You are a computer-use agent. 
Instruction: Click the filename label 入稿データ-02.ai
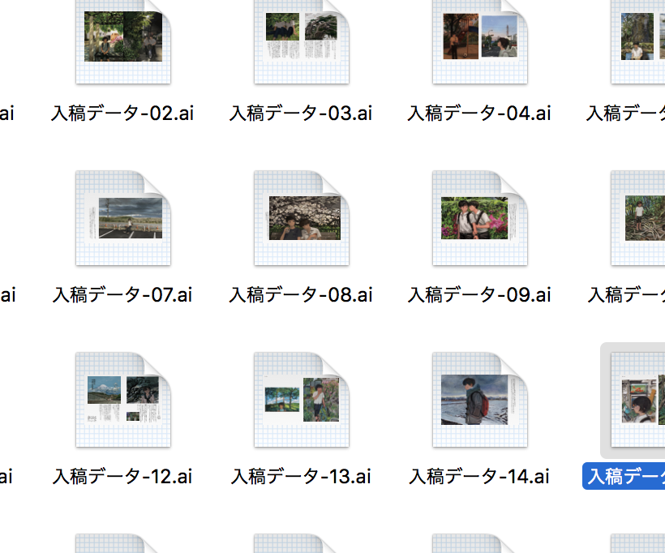point(122,114)
